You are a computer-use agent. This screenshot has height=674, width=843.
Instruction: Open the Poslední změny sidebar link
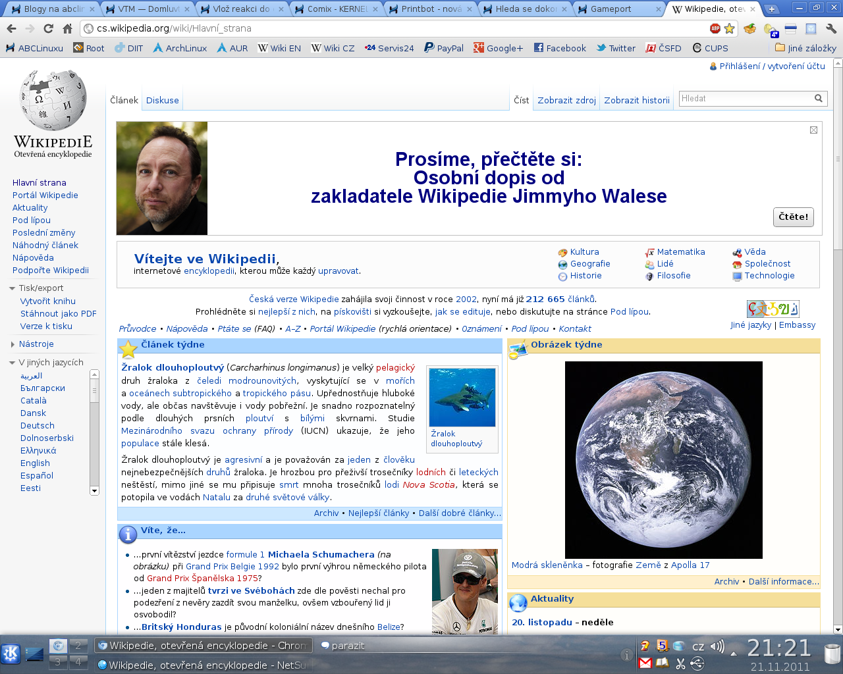(43, 232)
